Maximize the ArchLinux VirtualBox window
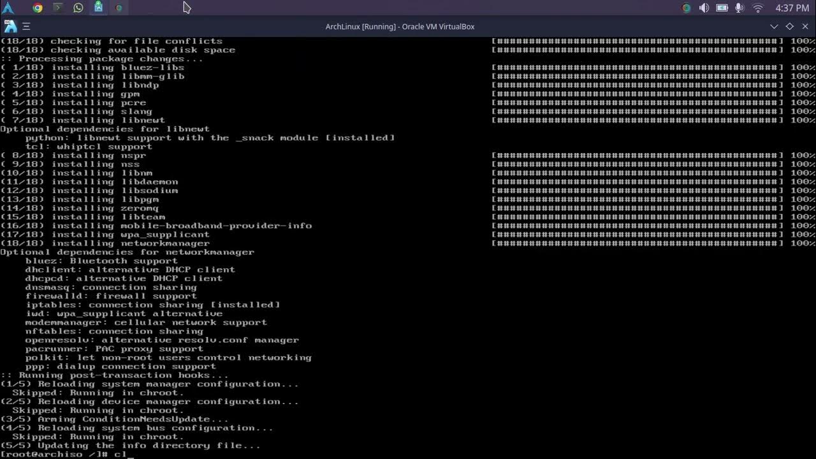This screenshot has height=459, width=816. click(x=789, y=27)
